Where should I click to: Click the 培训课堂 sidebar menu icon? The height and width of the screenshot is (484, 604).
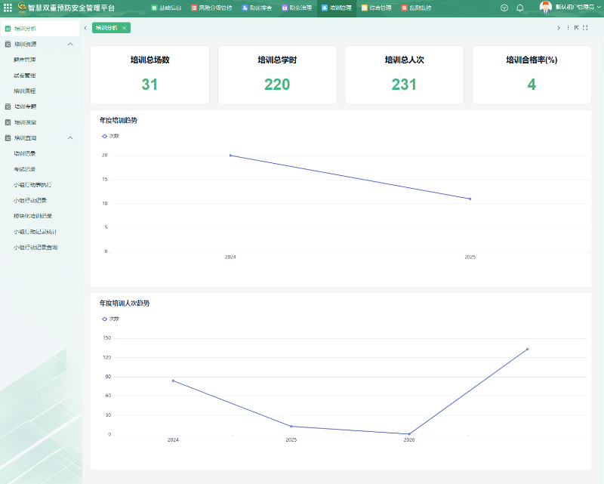tap(8, 122)
